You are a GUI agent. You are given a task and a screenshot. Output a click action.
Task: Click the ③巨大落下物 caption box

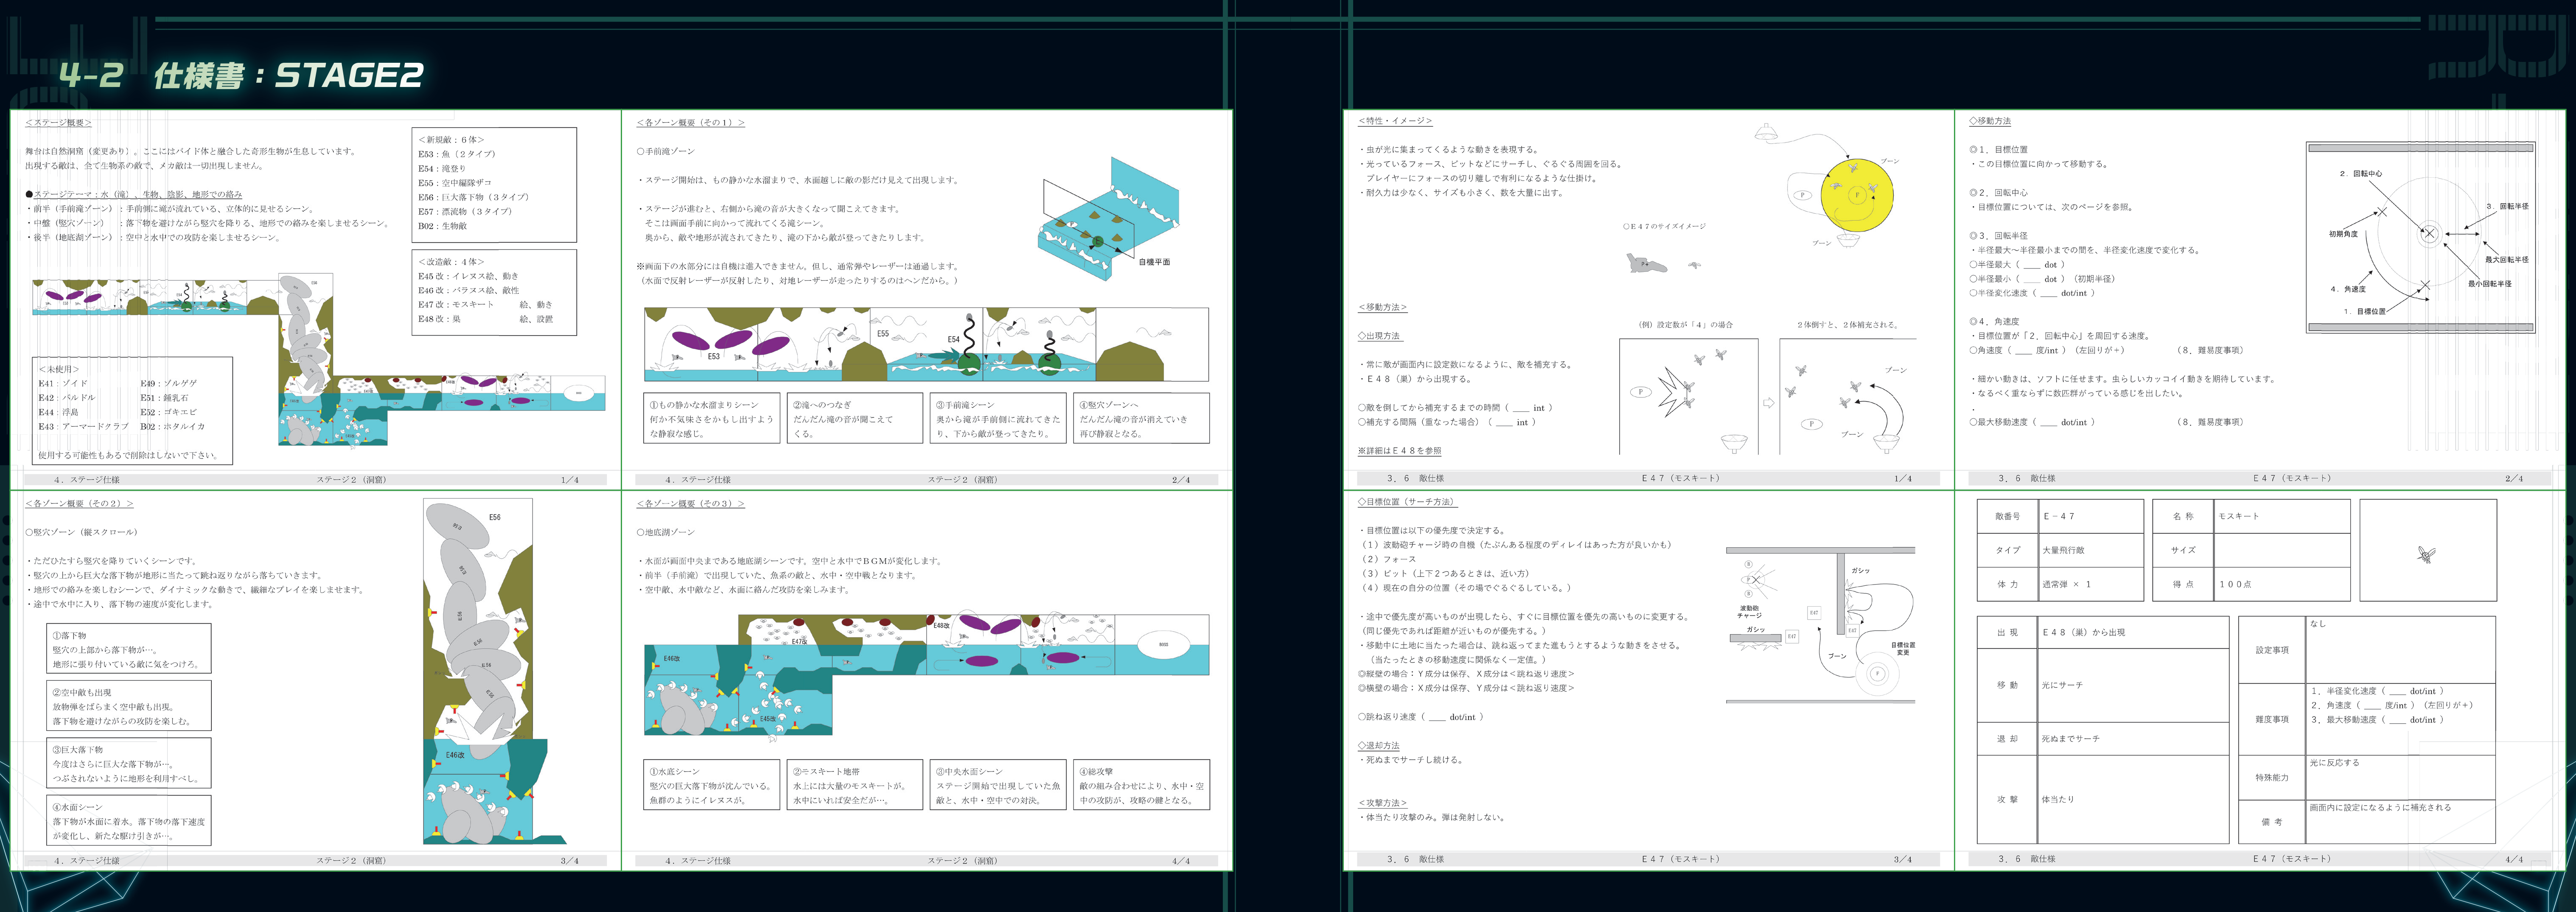click(130, 763)
